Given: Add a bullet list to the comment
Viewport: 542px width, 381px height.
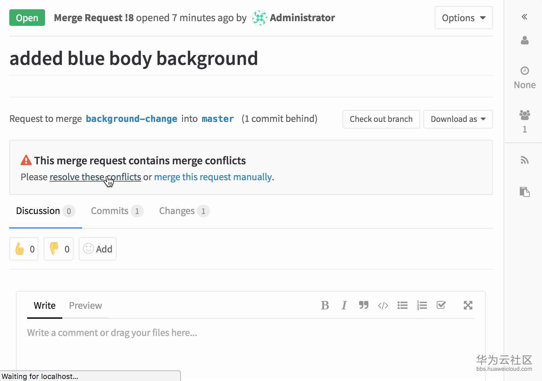Looking at the screenshot, I should [x=402, y=305].
